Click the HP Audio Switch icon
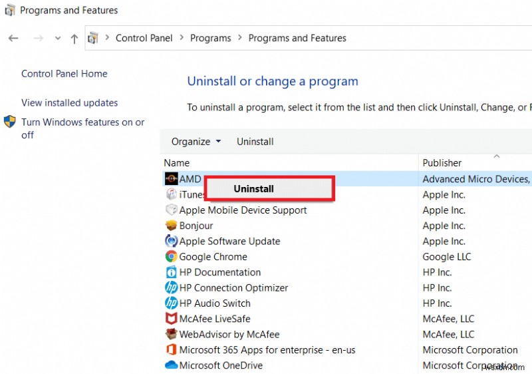Viewport: 532px width, 374px height. pyautogui.click(x=171, y=303)
